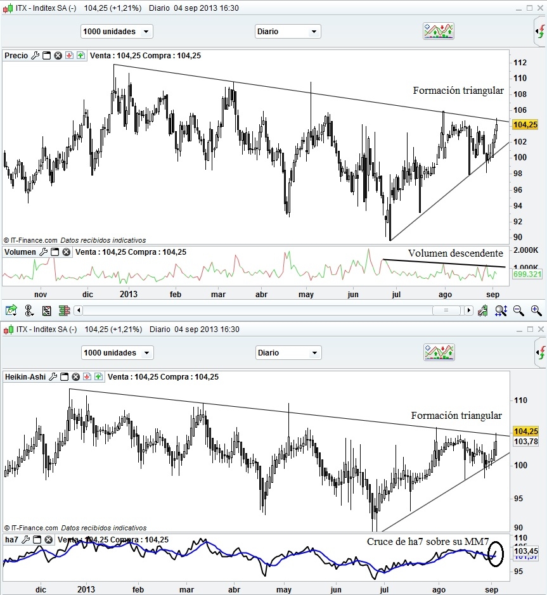This screenshot has width=547, height=595.
Task: Click the Precio panel label
Action: (16, 56)
